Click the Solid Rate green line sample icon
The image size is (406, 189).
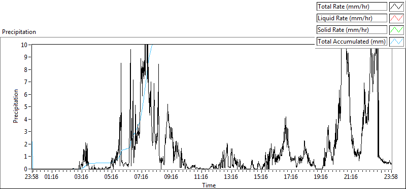pos(397,30)
